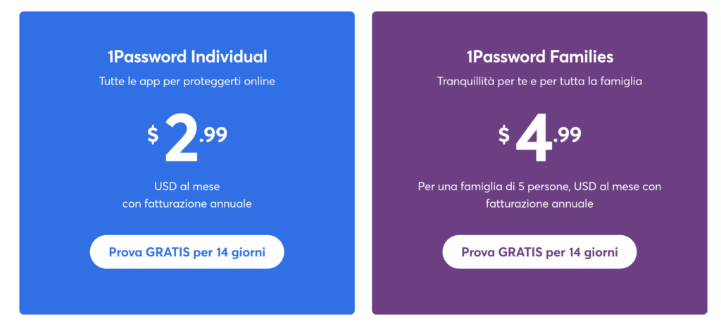The image size is (721, 326).
Task: Click the dollar sign beside Families price
Action: pyautogui.click(x=504, y=135)
